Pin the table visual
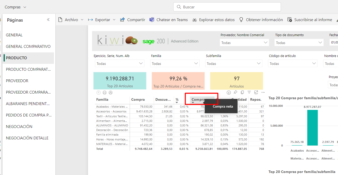 tap(236, 92)
